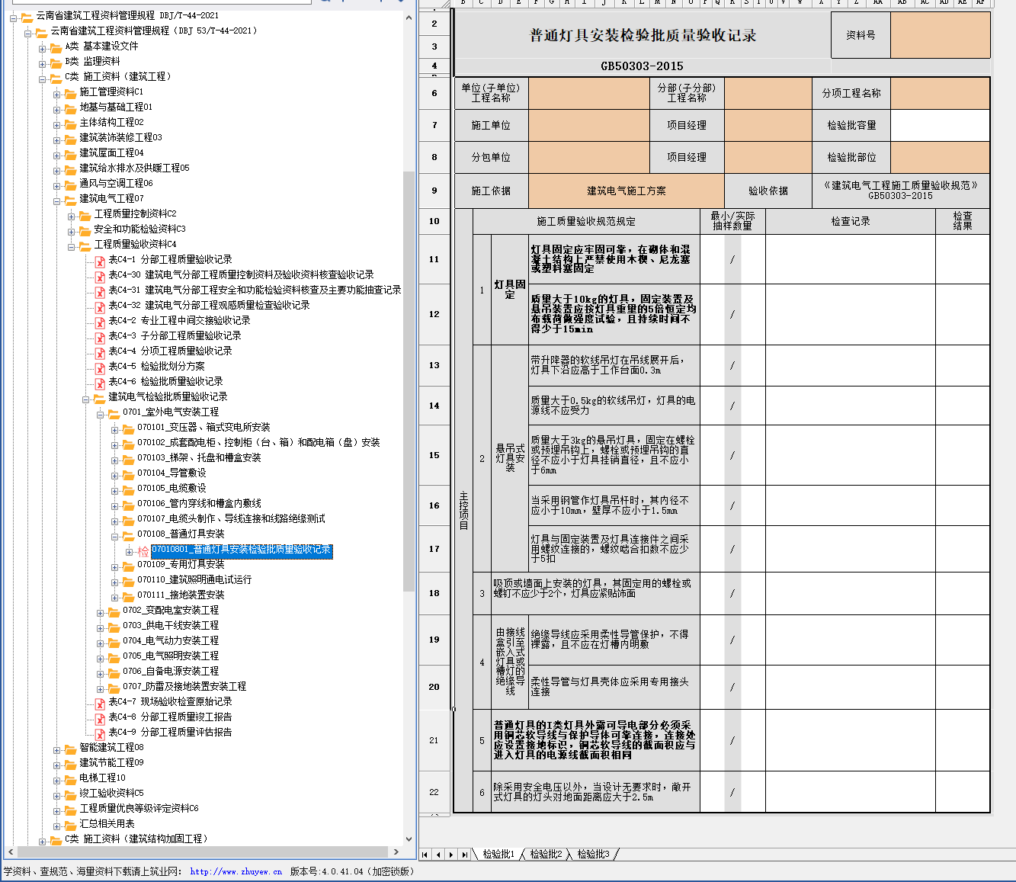
Task: Collapse the 工程质量验收资料C4 node
Action: tap(71, 246)
